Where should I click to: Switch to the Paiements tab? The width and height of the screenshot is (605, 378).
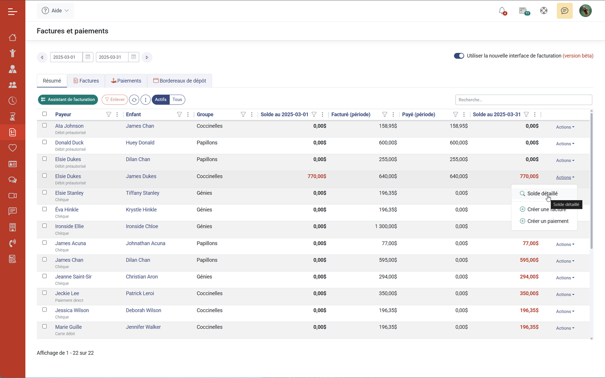coord(126,81)
